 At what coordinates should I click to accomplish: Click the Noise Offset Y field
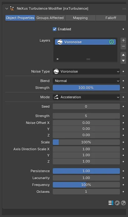point(86,129)
